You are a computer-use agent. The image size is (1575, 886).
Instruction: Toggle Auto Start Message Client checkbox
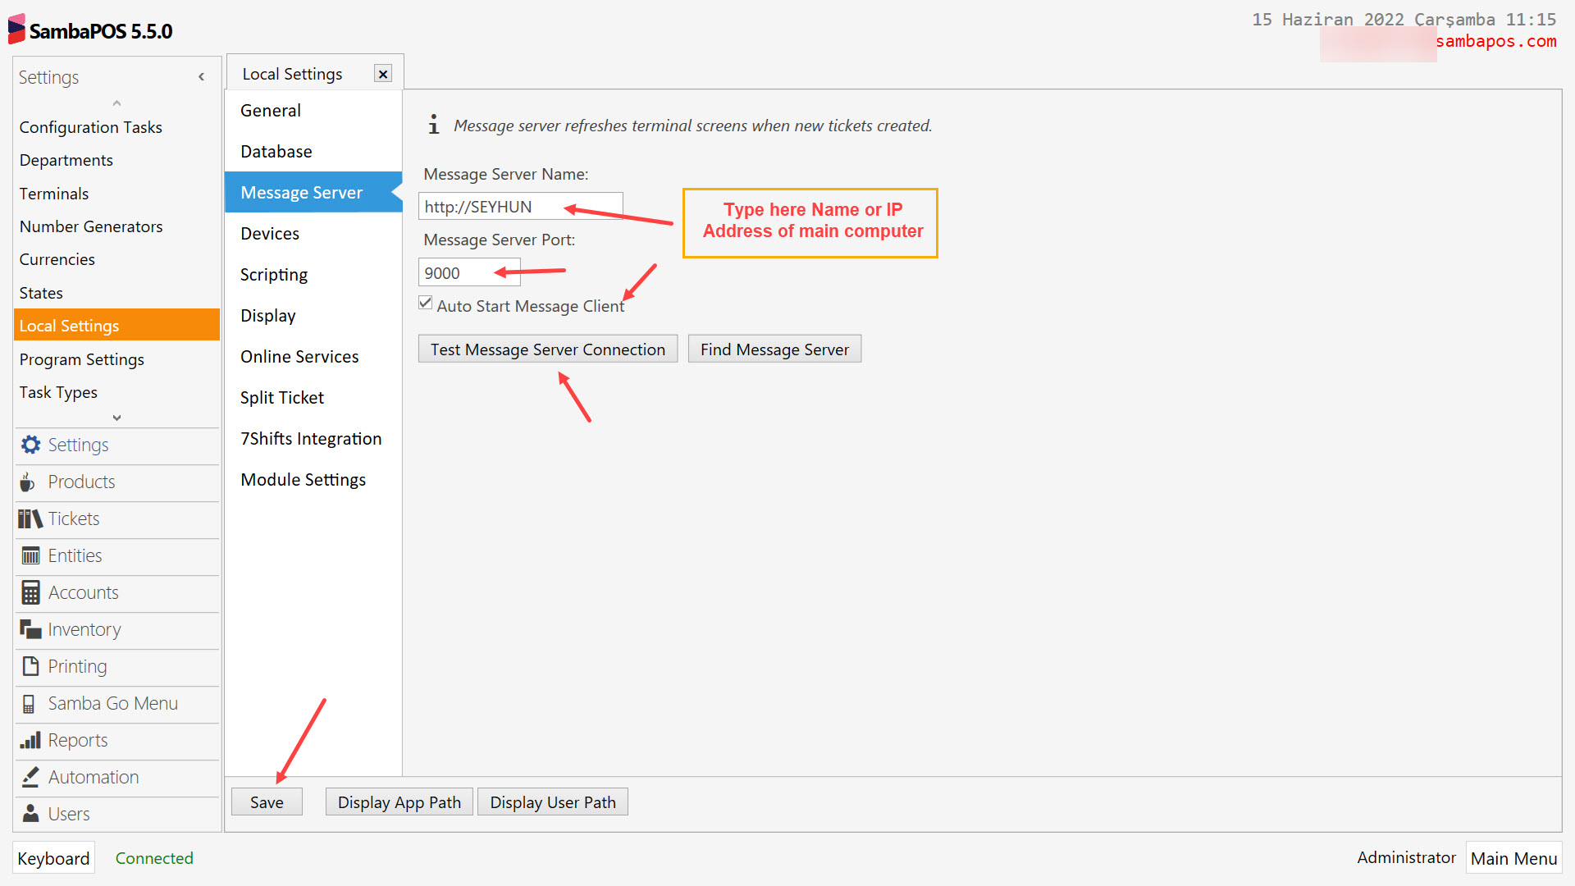click(426, 304)
